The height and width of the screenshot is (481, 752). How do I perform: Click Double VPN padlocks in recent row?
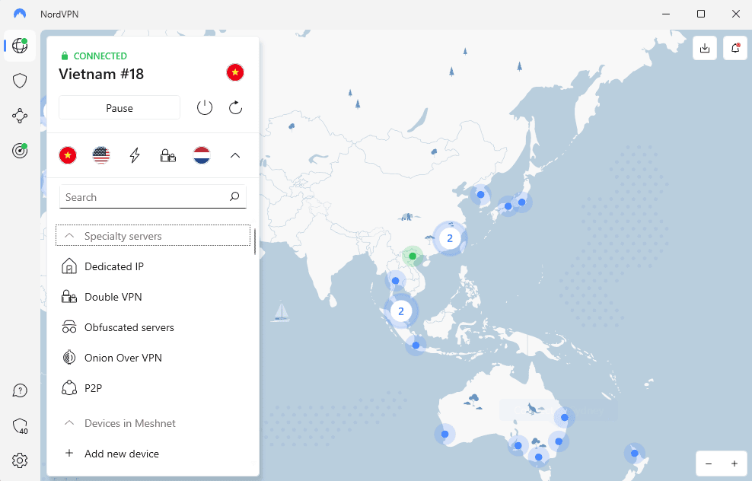(168, 155)
